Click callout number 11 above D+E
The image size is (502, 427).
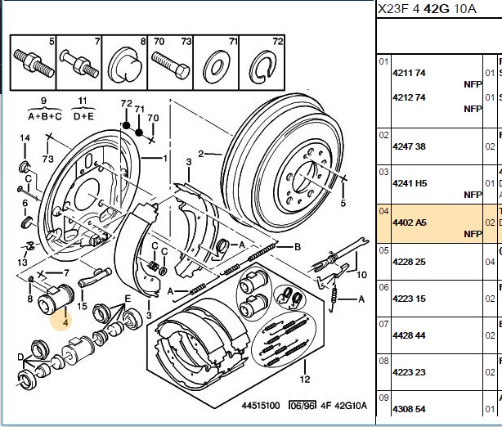pyautogui.click(x=83, y=101)
